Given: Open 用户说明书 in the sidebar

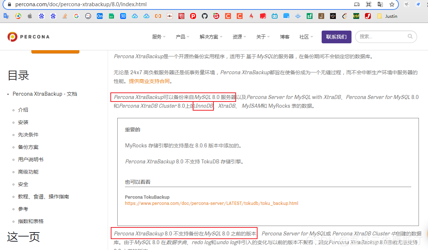Looking at the screenshot, I should pyautogui.click(x=31, y=159).
